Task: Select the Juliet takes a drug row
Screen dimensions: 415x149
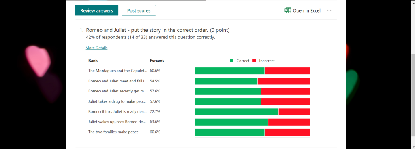Action: (199, 101)
